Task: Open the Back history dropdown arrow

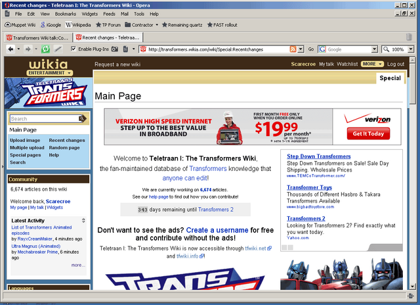Action: point(18,49)
